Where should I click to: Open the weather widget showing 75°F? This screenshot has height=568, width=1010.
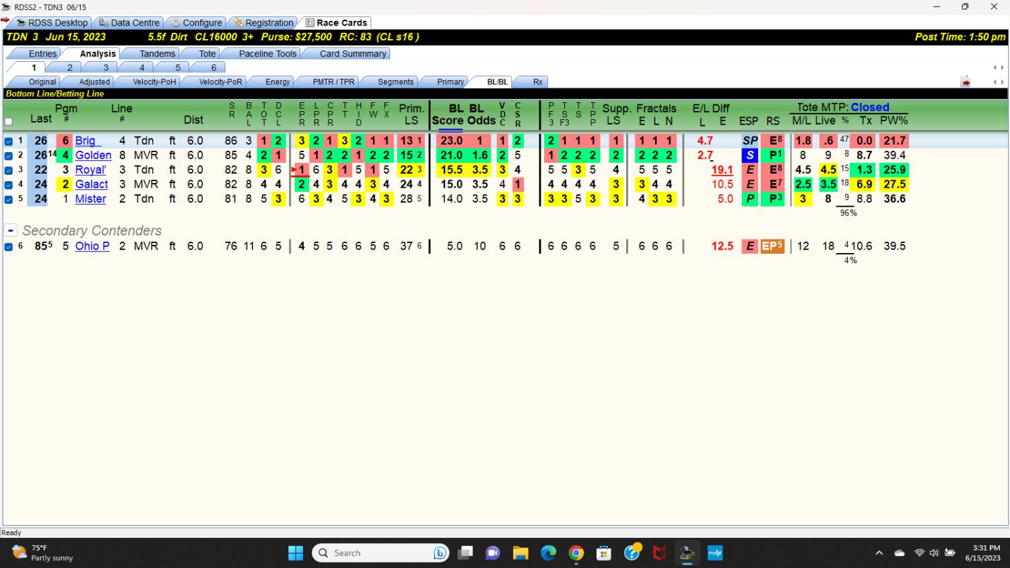point(44,553)
